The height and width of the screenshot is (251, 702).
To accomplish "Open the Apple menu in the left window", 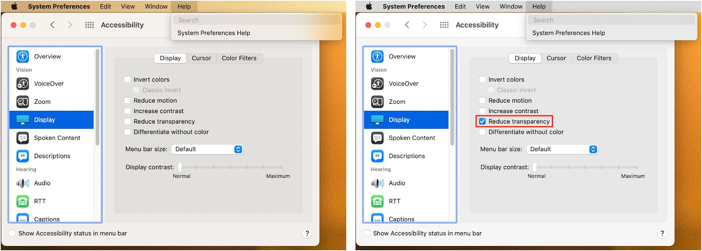I will (x=14, y=6).
